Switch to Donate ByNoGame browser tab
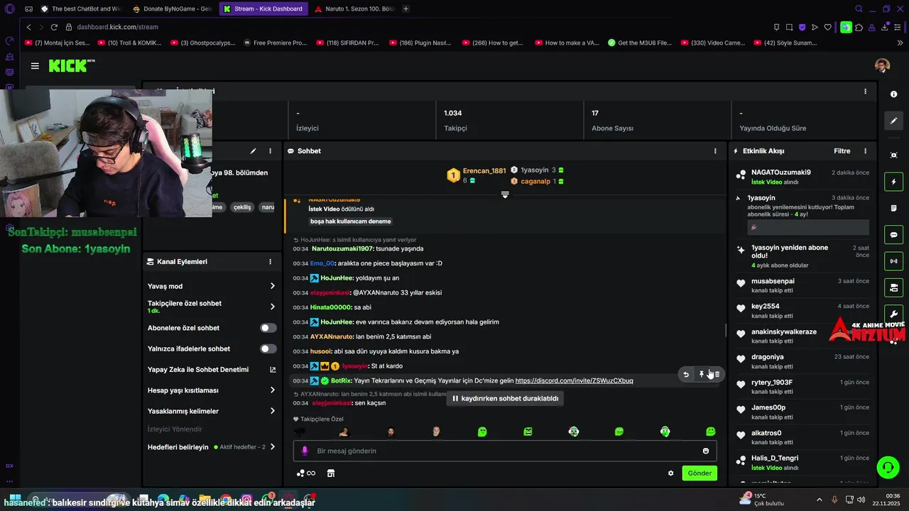909x511 pixels. tap(172, 9)
